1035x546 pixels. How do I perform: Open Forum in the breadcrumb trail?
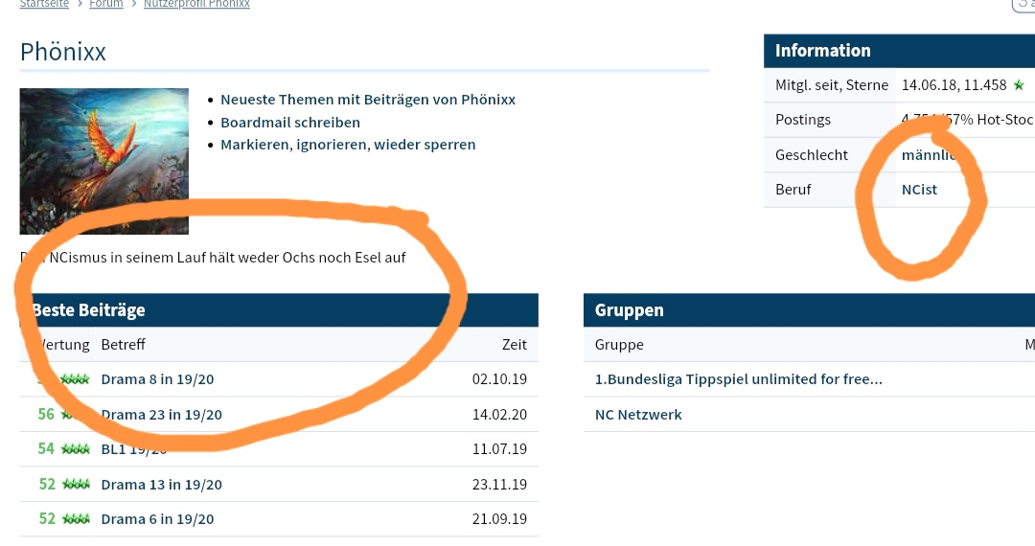(106, 4)
